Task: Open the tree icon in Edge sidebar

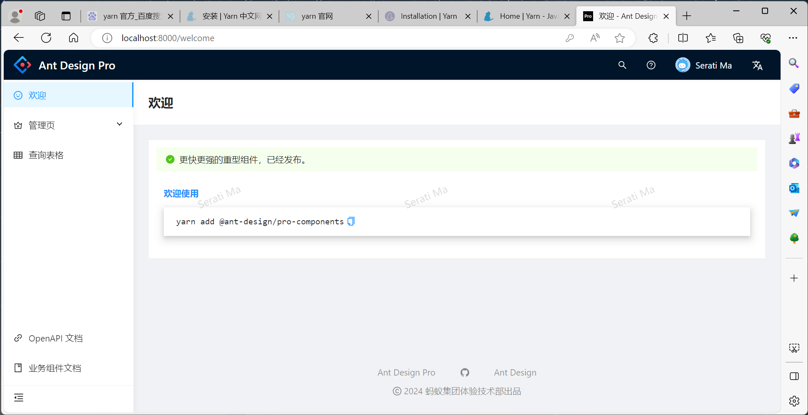Action: 794,238
